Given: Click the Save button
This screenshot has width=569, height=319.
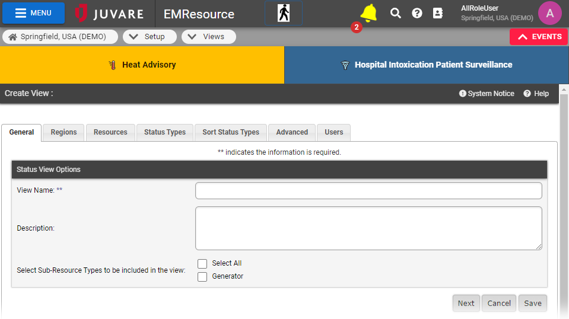Looking at the screenshot, I should pyautogui.click(x=533, y=303).
